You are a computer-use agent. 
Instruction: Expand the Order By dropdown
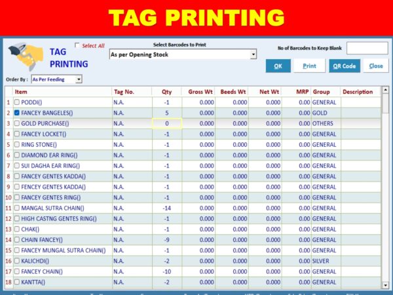pos(79,79)
